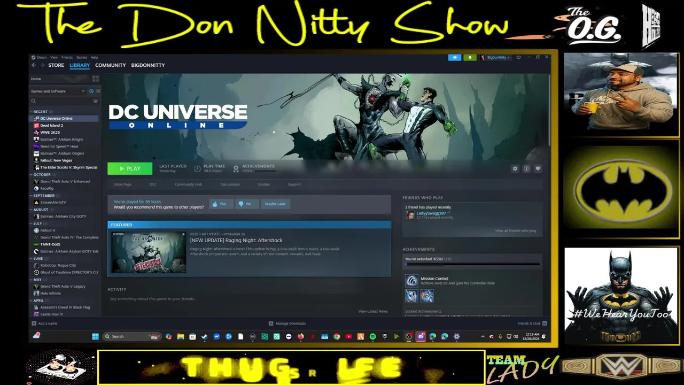684x385 pixels.
Task: Click View all friends who play
Action: pos(516,230)
